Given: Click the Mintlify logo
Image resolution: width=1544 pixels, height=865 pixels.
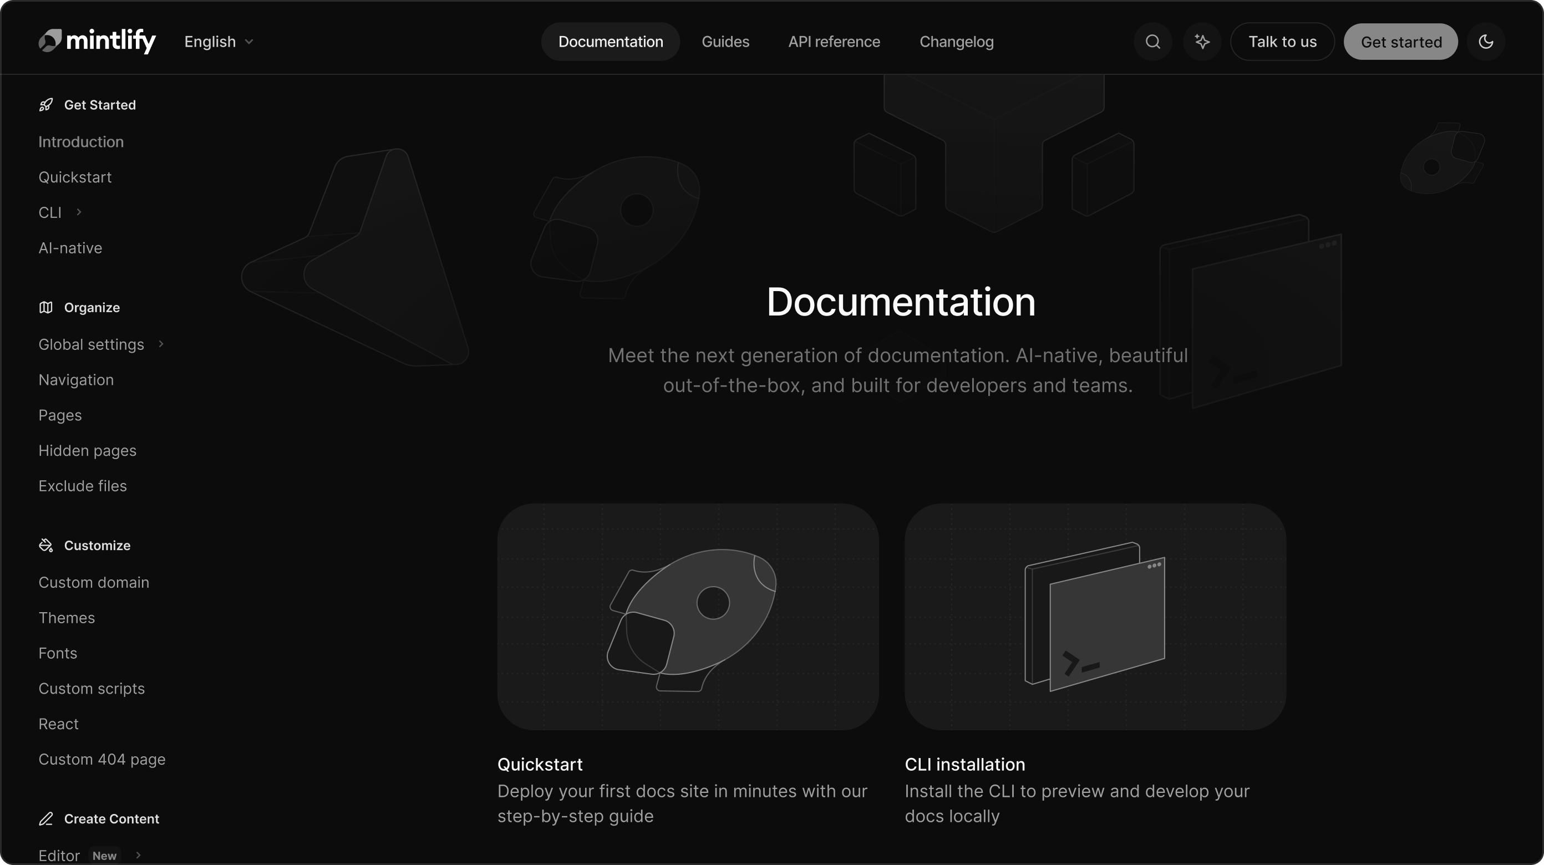Looking at the screenshot, I should click(x=97, y=42).
